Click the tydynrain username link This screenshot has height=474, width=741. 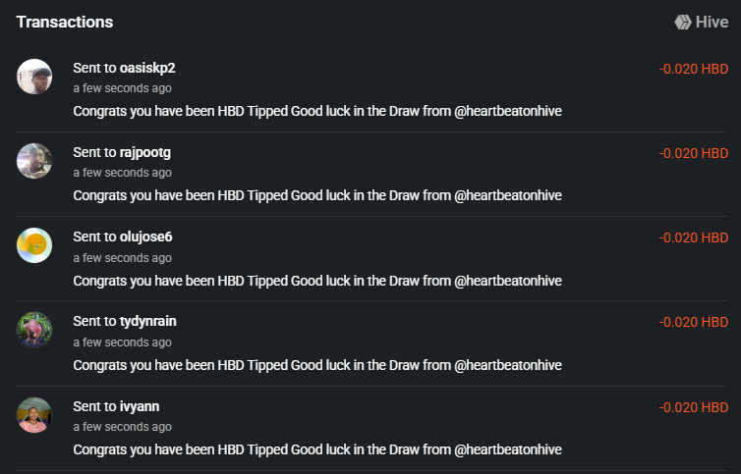tap(147, 321)
